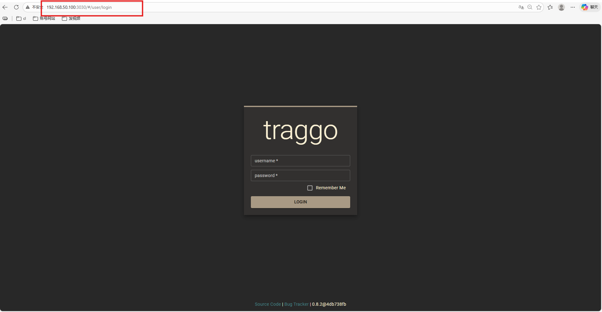Open Copilot chat button
The width and height of the screenshot is (602, 312).
589,7
